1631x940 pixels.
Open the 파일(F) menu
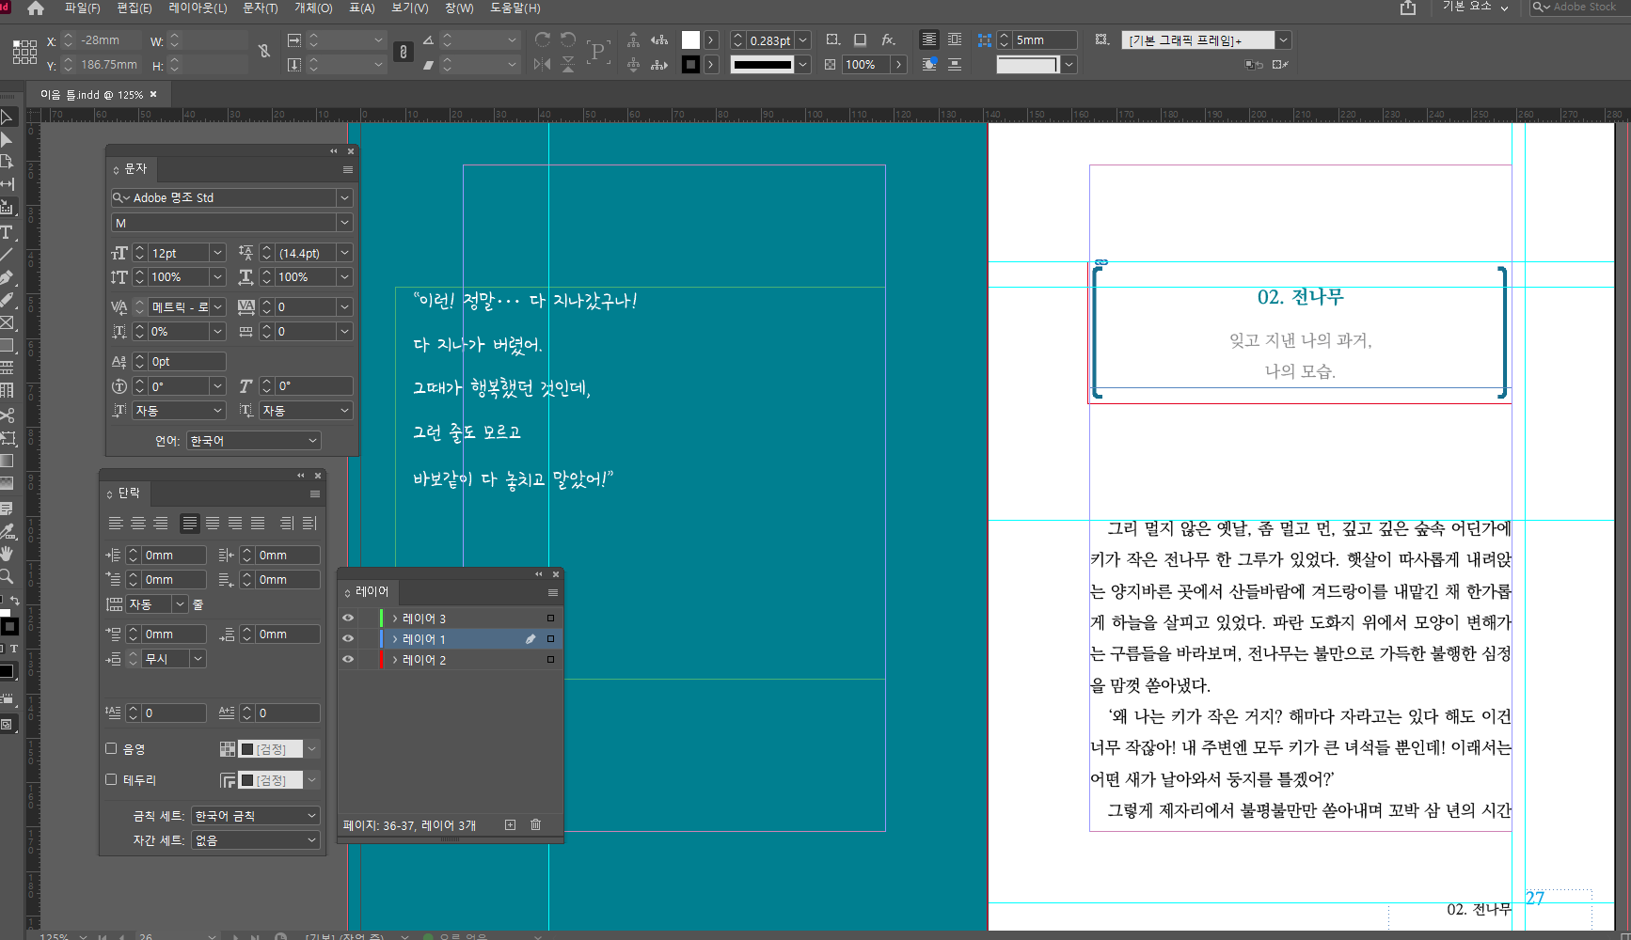[82, 8]
